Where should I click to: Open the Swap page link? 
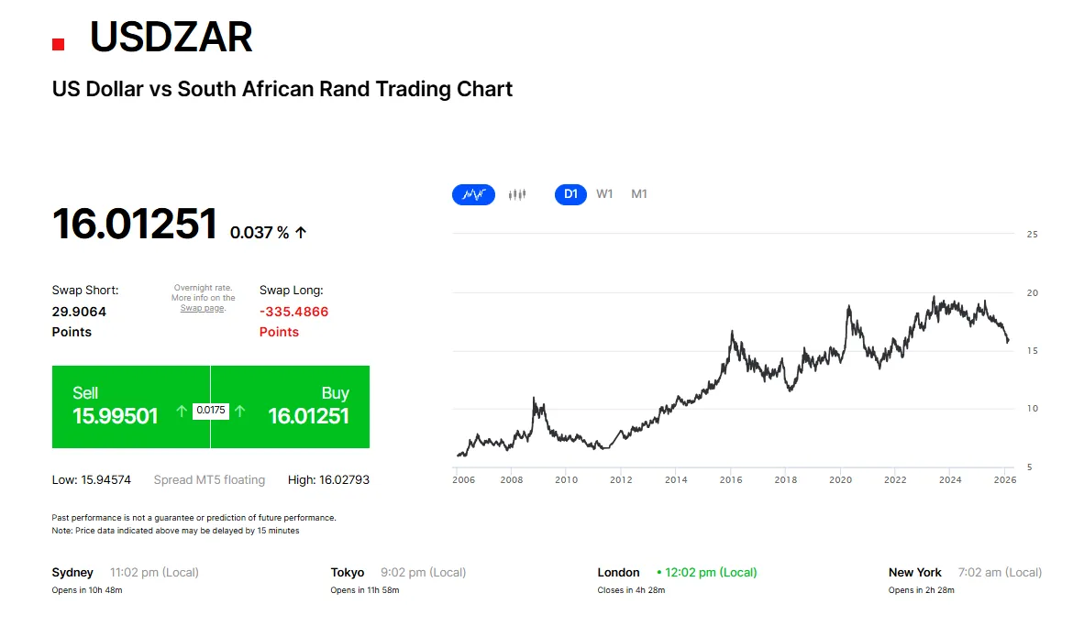(x=203, y=307)
